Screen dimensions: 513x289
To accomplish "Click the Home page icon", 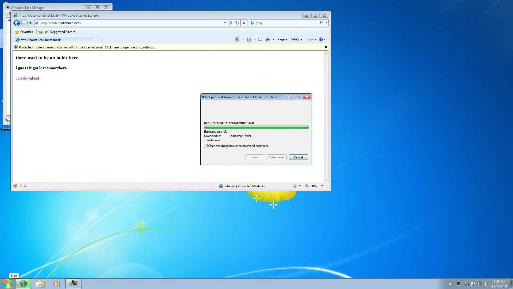I will click(x=237, y=39).
